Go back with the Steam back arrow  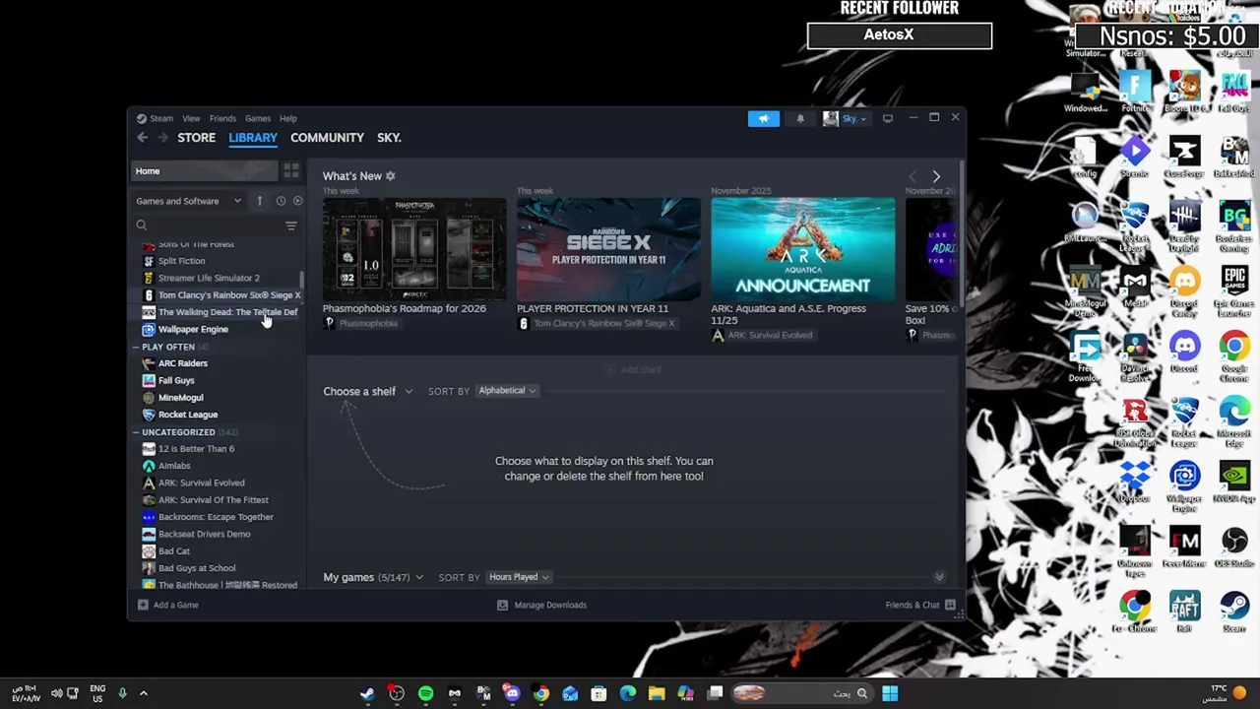tap(143, 138)
